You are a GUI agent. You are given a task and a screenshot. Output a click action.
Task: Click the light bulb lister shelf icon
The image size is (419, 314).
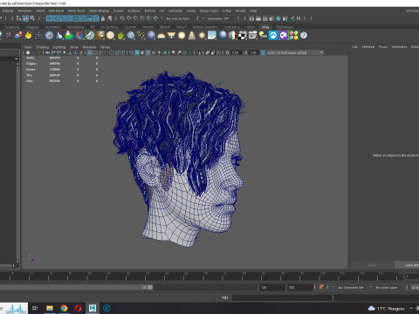[263, 36]
